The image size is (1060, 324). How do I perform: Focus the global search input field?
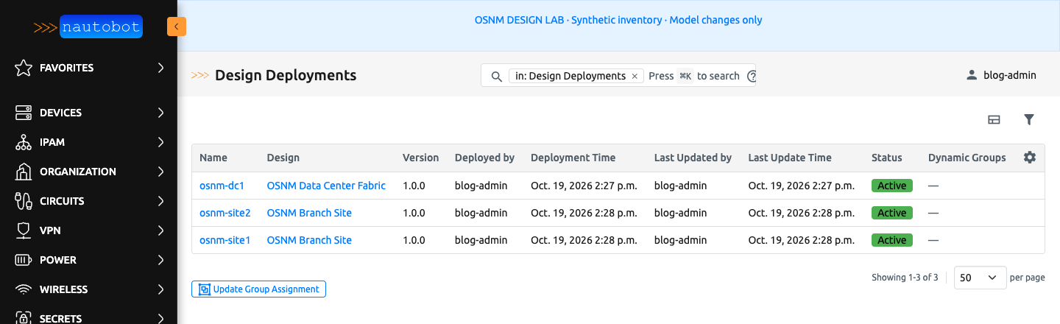coord(618,76)
